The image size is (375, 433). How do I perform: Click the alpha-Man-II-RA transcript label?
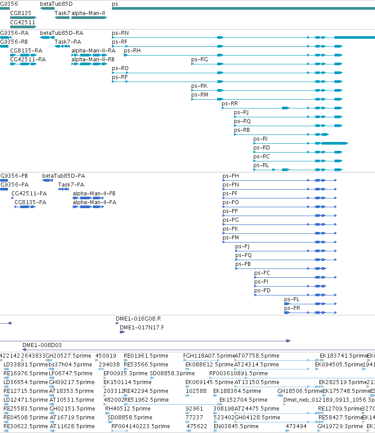[x=93, y=51]
